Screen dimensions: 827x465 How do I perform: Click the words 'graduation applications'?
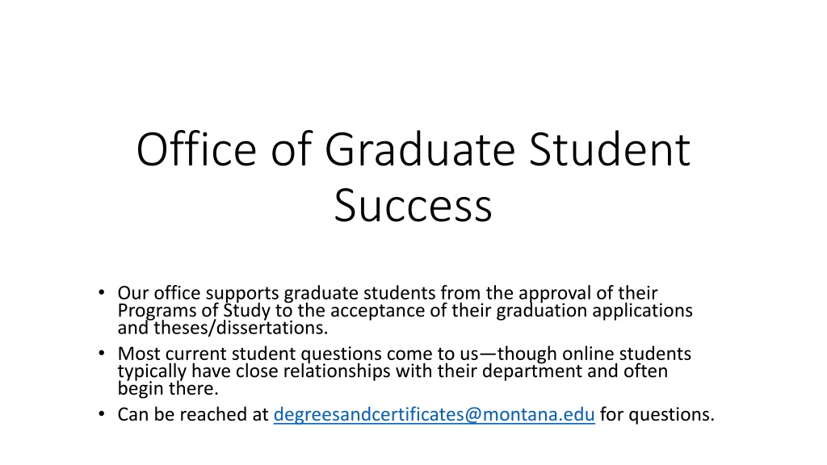[x=594, y=311]
